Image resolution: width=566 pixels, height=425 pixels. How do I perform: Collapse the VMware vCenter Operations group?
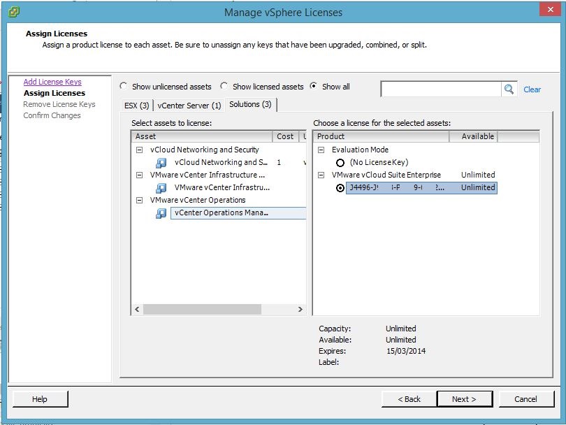[139, 201]
